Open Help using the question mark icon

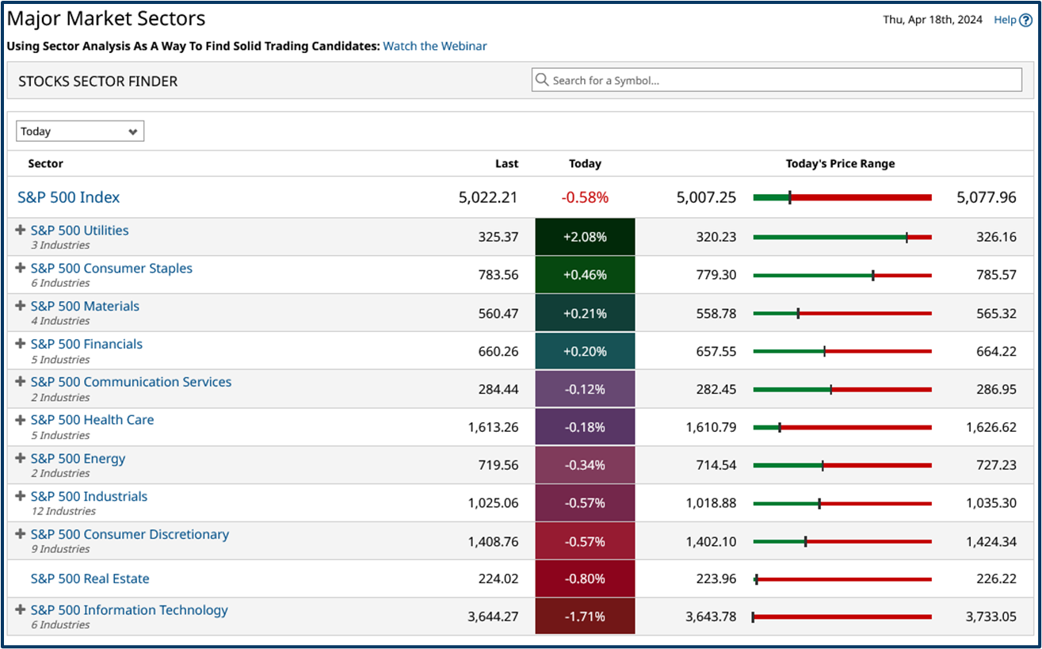[1026, 20]
